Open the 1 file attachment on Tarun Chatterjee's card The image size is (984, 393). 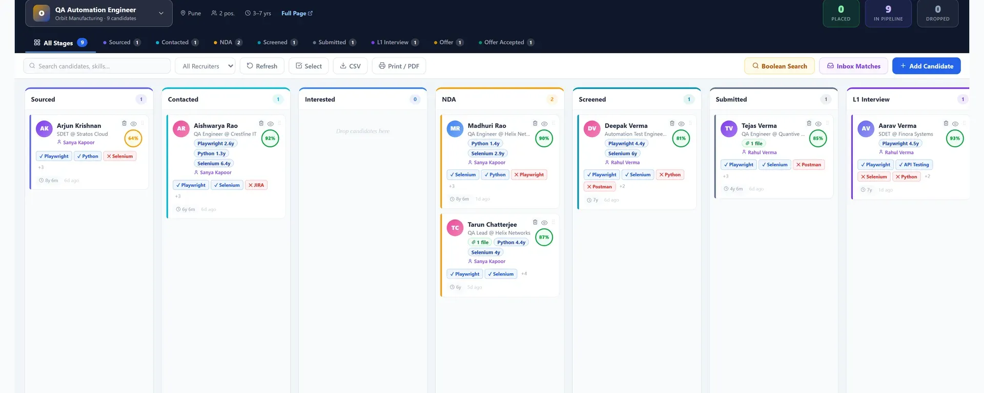[x=480, y=243]
